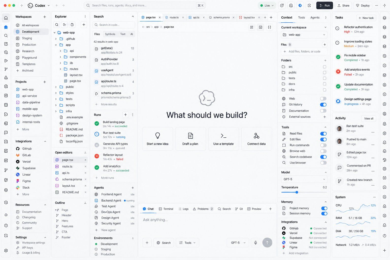Switch off Project memory toggle
390x260 pixels.
[324, 208]
